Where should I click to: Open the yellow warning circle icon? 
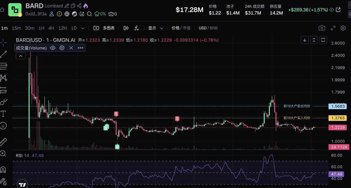(59, 14)
